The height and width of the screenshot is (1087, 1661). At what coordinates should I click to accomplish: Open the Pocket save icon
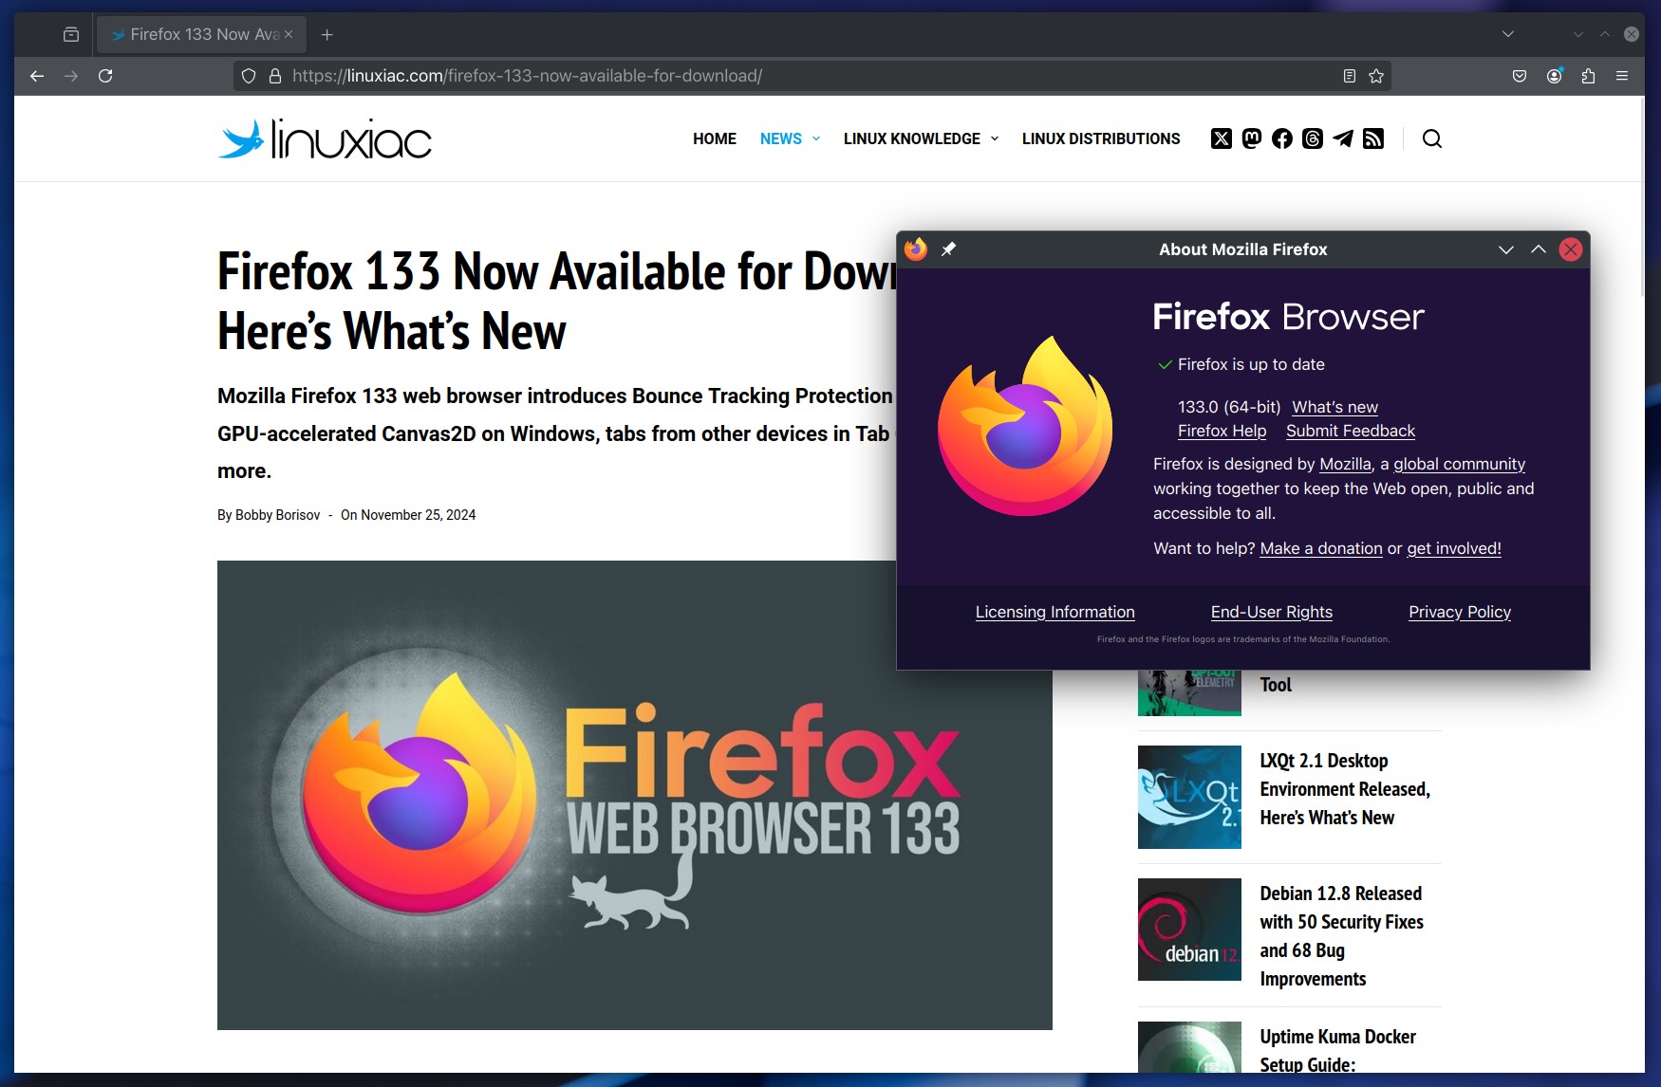[x=1520, y=76]
